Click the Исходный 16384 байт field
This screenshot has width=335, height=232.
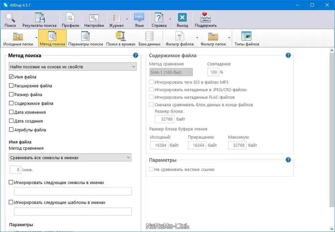point(159,145)
